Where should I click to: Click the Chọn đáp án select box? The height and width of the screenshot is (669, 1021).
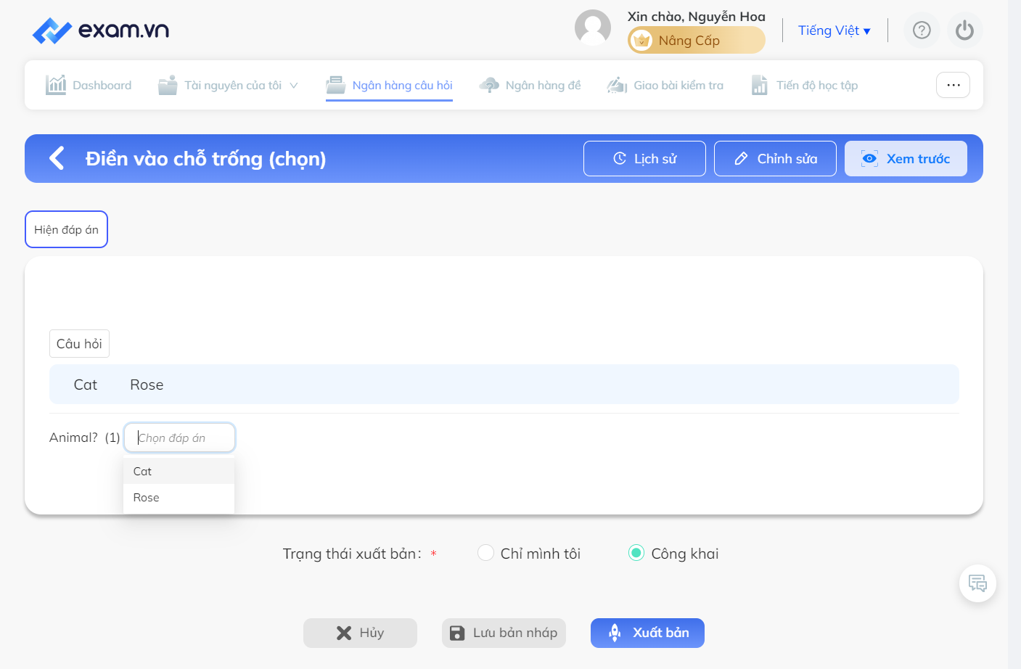click(x=179, y=438)
